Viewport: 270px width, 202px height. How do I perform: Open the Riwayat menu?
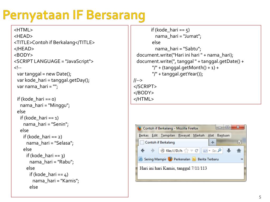click(x=184, y=135)
